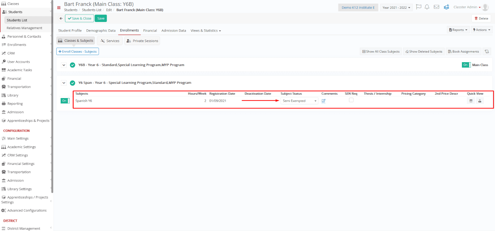The width and height of the screenshot is (495, 231).
Task: Open calendar quick view for Spanish Y6
Action: pyautogui.click(x=471, y=101)
